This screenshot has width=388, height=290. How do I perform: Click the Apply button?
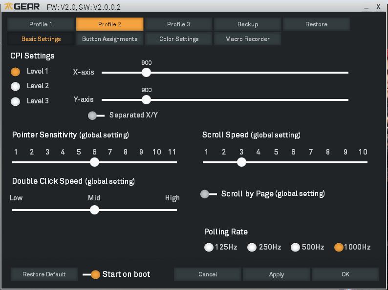276,274
